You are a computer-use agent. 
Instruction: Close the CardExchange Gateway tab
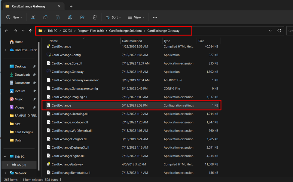point(59,6)
